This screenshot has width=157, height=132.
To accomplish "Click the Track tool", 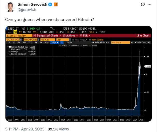I will point(63,45).
